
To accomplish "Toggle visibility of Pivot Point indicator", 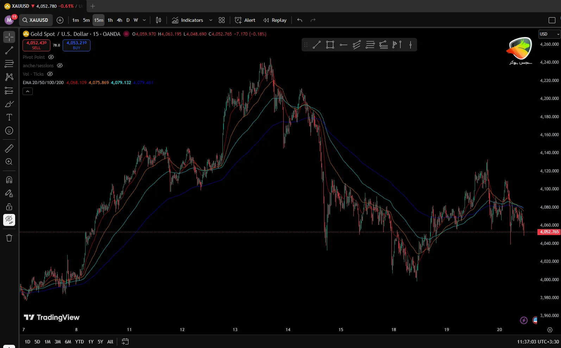I will point(51,57).
